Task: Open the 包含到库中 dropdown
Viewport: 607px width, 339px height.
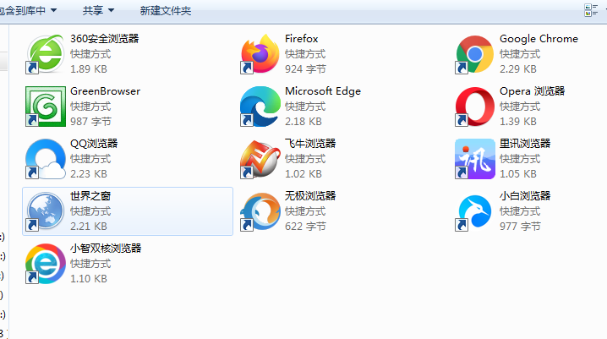Action: (x=28, y=10)
